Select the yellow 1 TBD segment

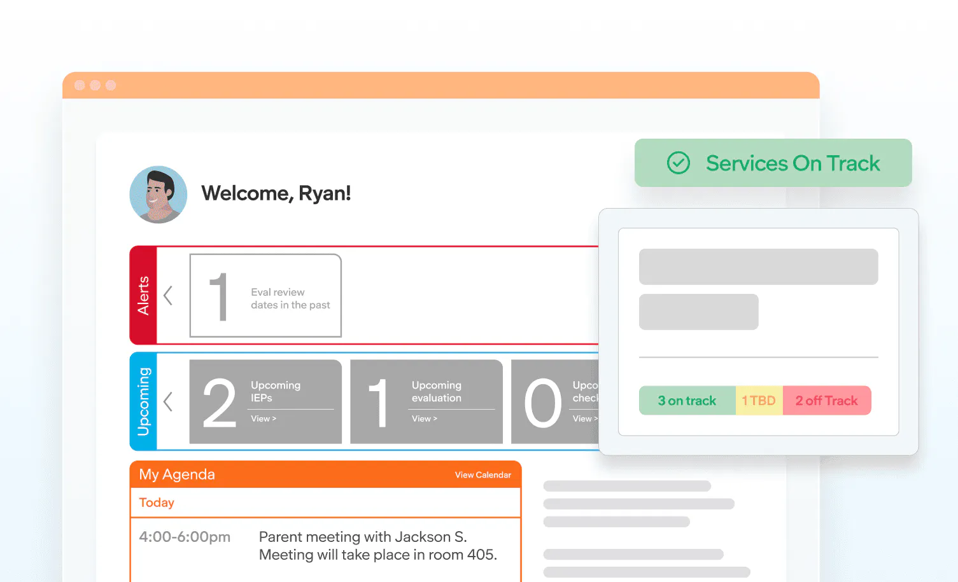[759, 401]
